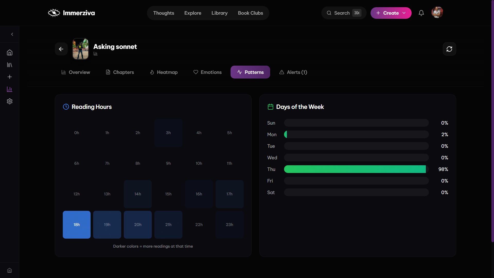Click the Thursday 98% progress bar
This screenshot has height=278, width=494.
point(355,169)
